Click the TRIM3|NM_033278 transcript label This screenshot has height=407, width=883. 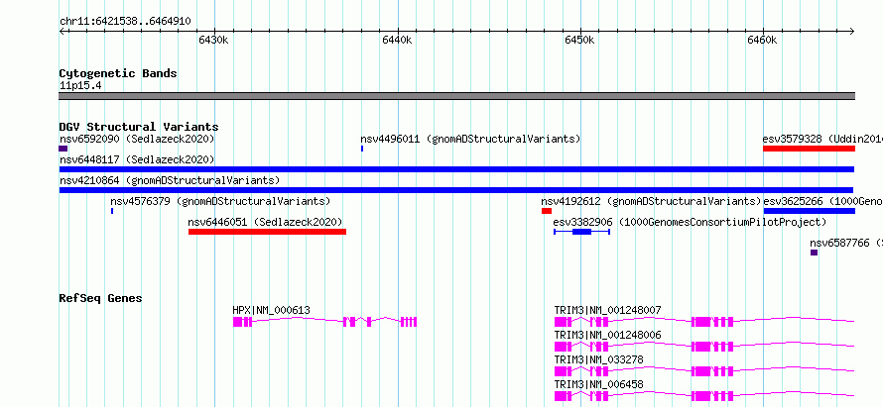[598, 359]
